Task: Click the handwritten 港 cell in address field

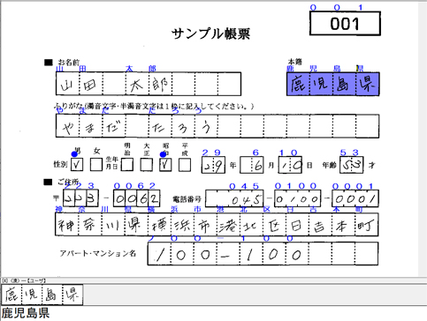Action: [228, 225]
